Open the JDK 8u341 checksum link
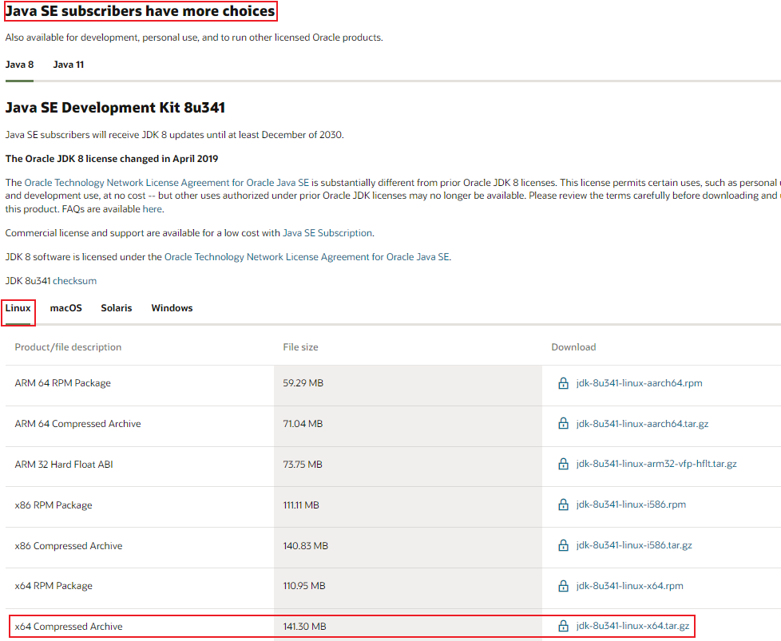This screenshot has height=641, width=781. pos(75,281)
